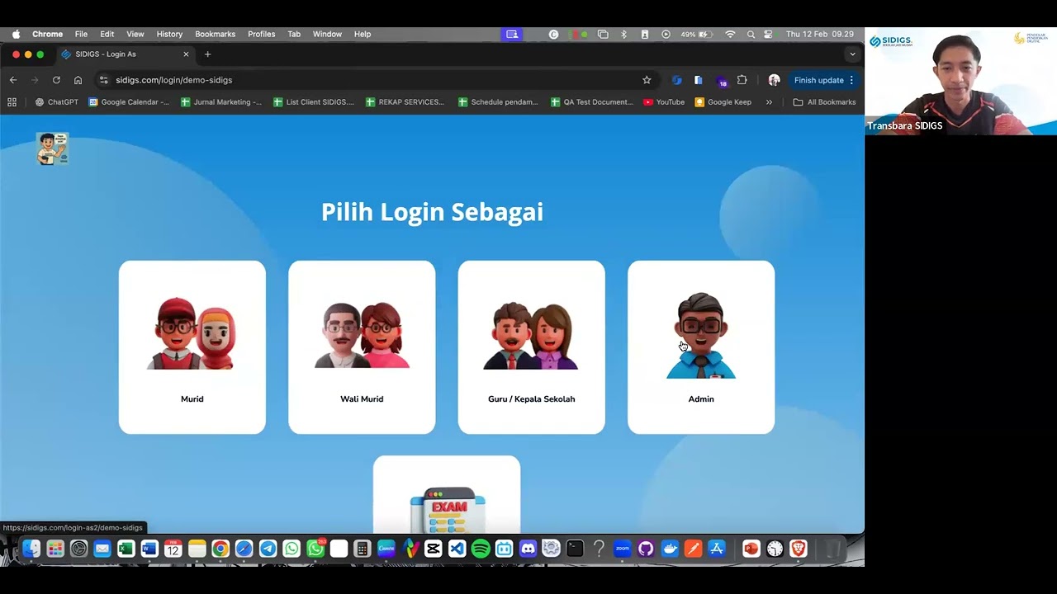
Task: Open the REKAP SERVICES bookmark
Action: [x=405, y=102]
